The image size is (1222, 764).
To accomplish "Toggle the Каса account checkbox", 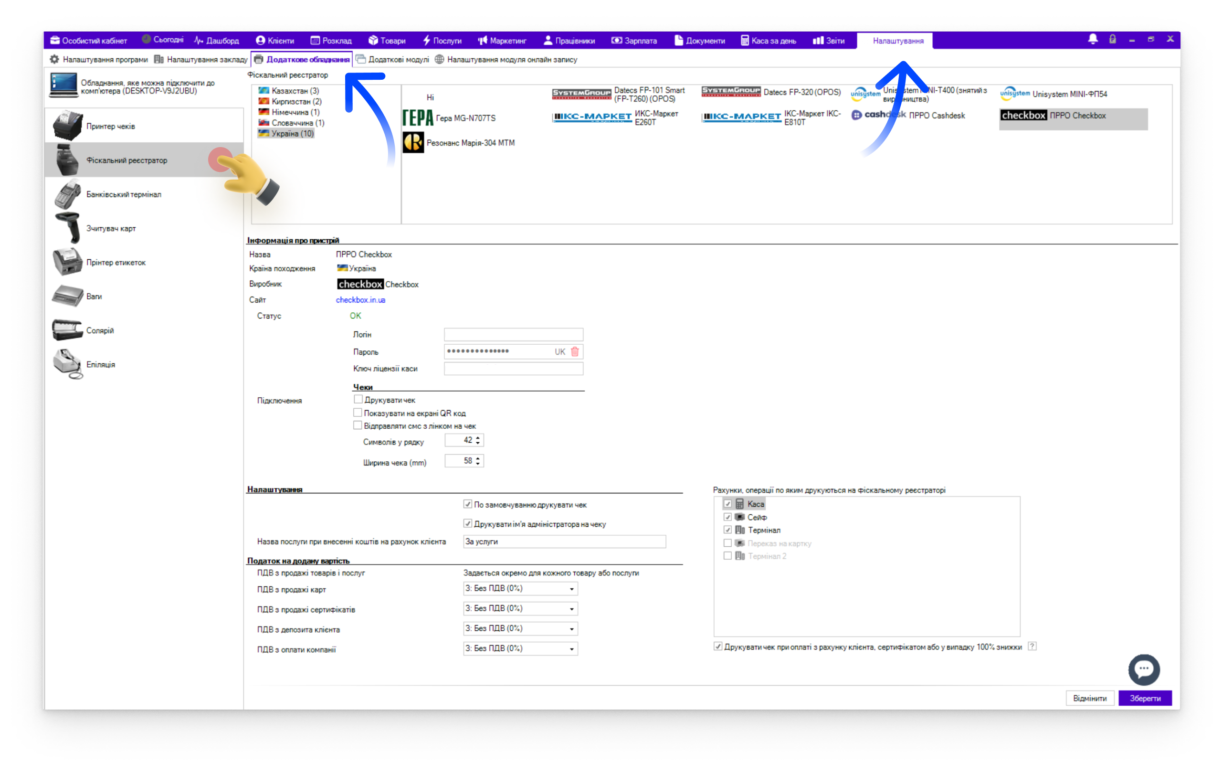I will [x=727, y=504].
